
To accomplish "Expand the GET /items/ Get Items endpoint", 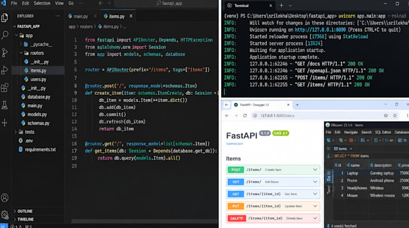I will point(273,182).
